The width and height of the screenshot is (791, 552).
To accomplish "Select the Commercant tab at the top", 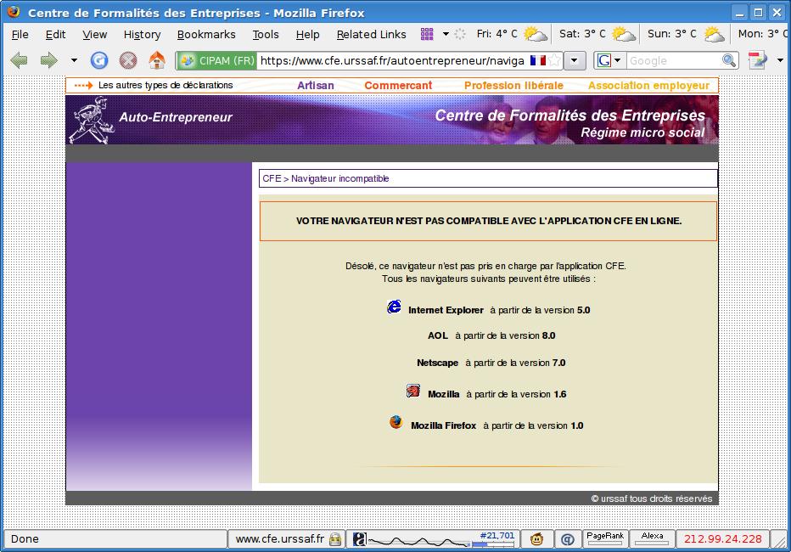I will [x=400, y=85].
